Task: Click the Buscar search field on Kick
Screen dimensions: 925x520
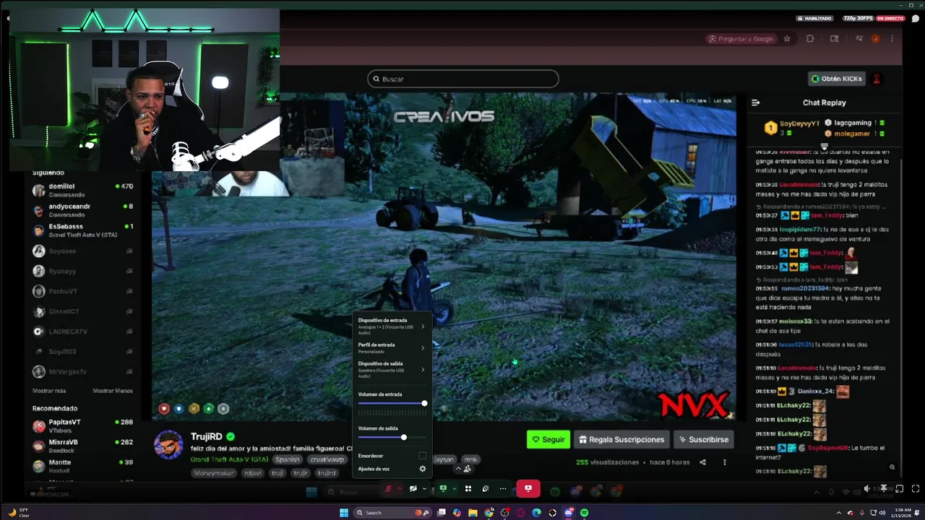Action: (462, 79)
